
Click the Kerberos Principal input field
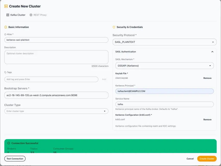click(165, 91)
